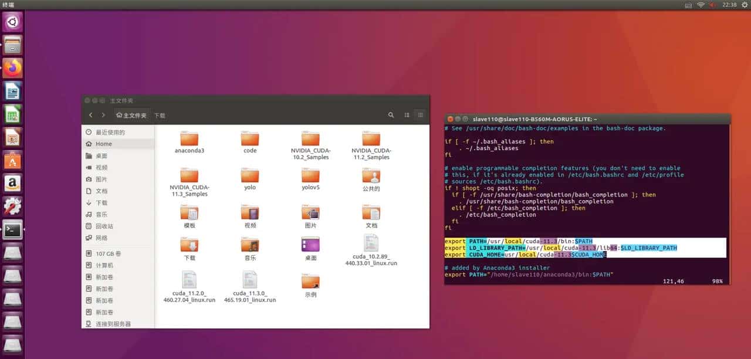
Task: Select the 最近使用的 sidebar entry
Action: [109, 132]
